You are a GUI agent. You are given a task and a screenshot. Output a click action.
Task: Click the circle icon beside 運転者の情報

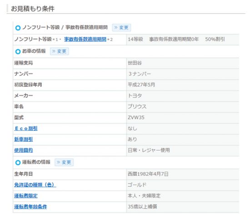[x=18, y=163]
